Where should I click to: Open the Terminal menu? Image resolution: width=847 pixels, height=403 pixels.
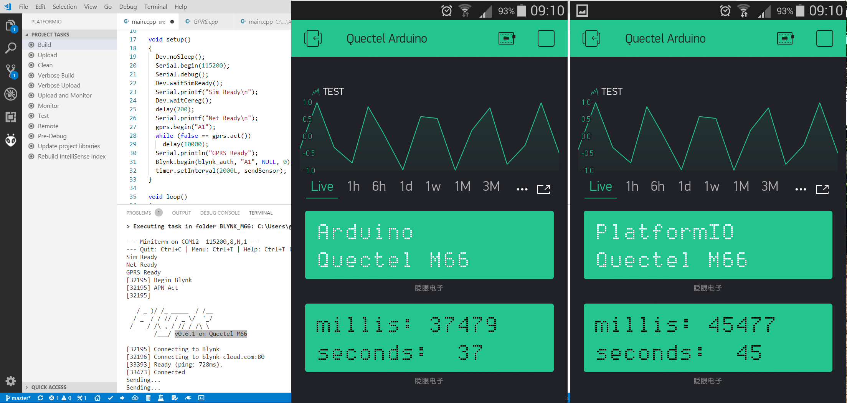(x=155, y=7)
